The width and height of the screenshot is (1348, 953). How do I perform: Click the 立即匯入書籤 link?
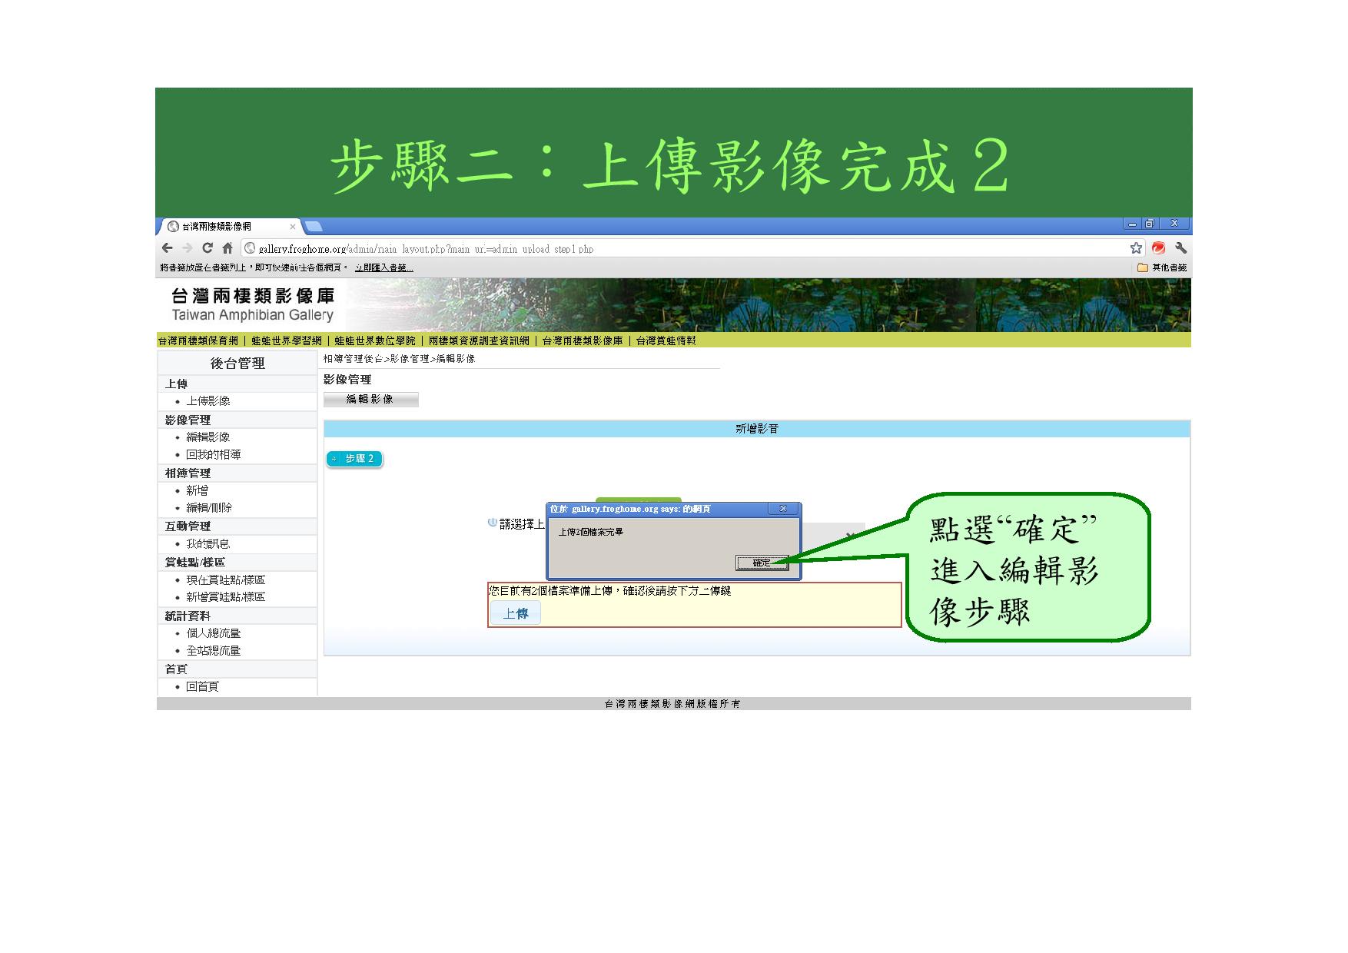coord(383,267)
